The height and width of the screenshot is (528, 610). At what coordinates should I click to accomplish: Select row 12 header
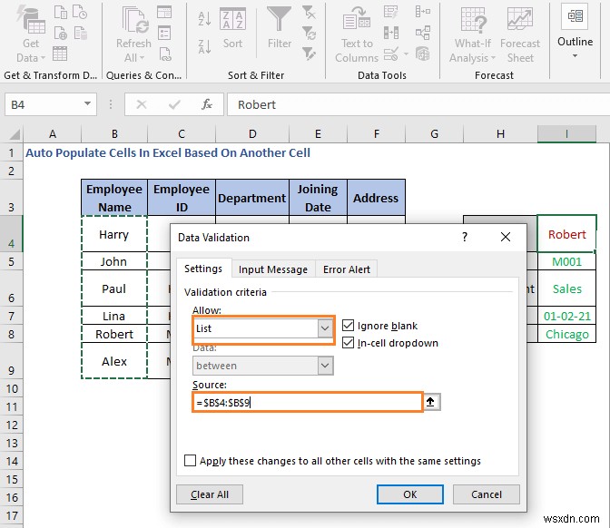click(12, 425)
